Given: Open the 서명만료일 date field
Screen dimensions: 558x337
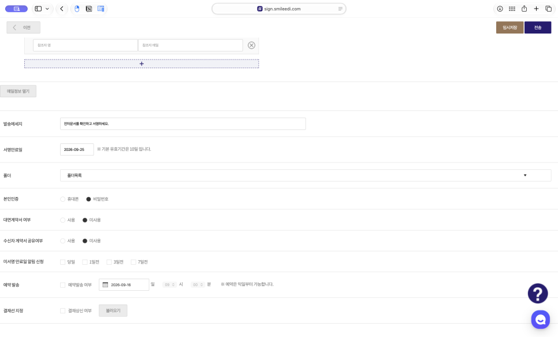Looking at the screenshot, I should pos(77,150).
